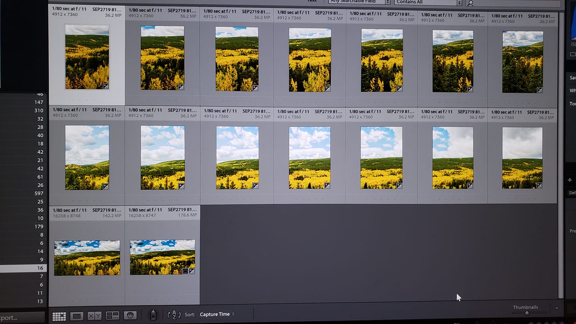
Task: Open the Any Searchable Field dropdown
Action: 359,2
